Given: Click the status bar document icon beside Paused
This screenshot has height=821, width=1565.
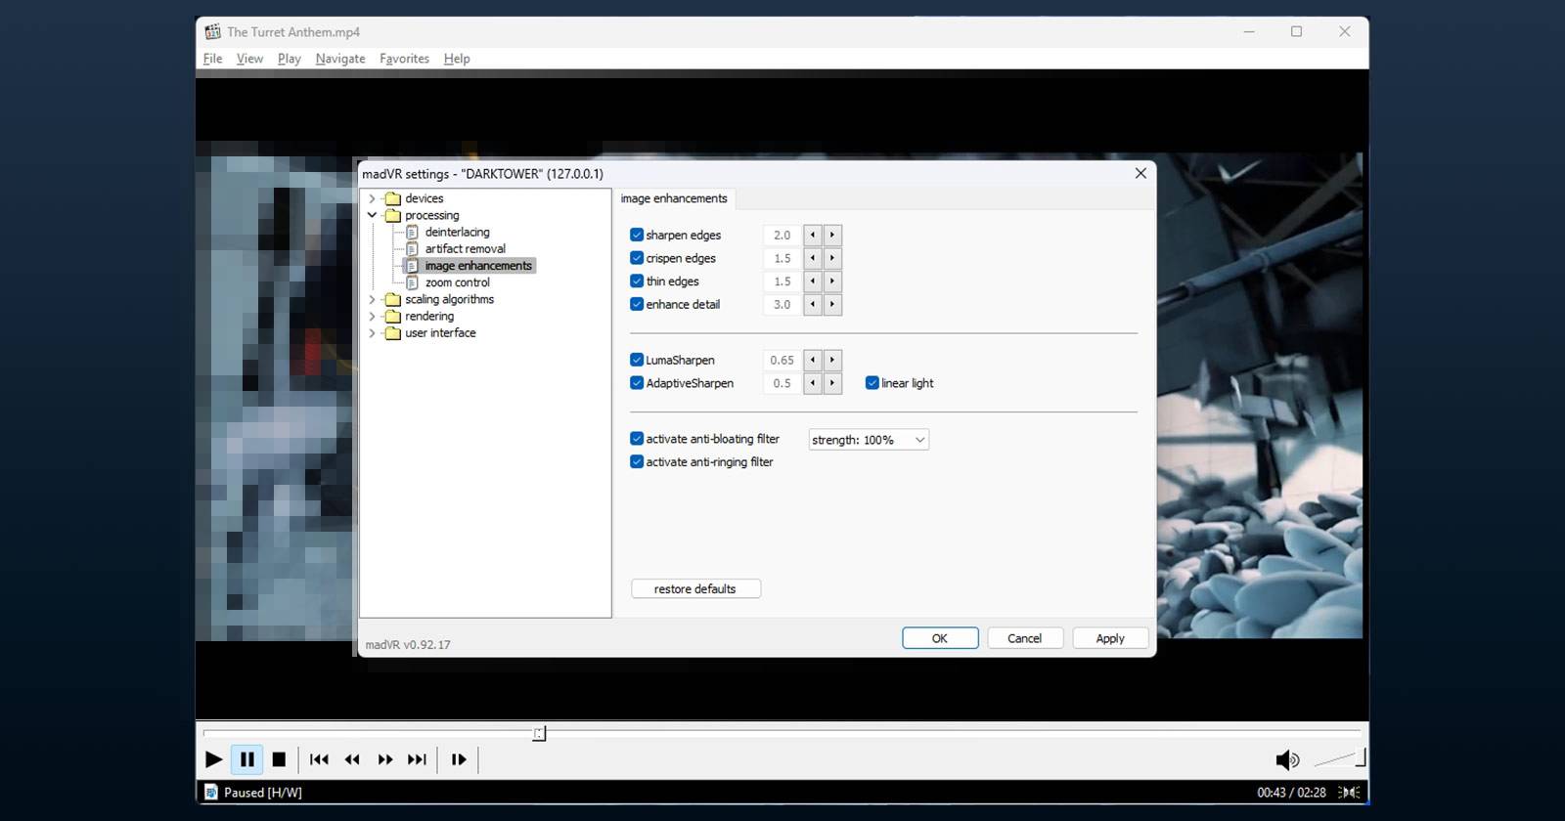Looking at the screenshot, I should [211, 793].
